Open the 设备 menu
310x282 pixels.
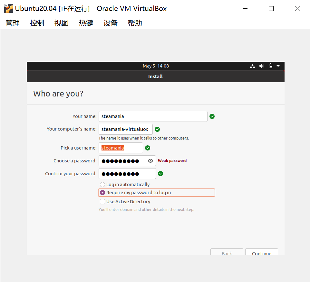tap(111, 23)
